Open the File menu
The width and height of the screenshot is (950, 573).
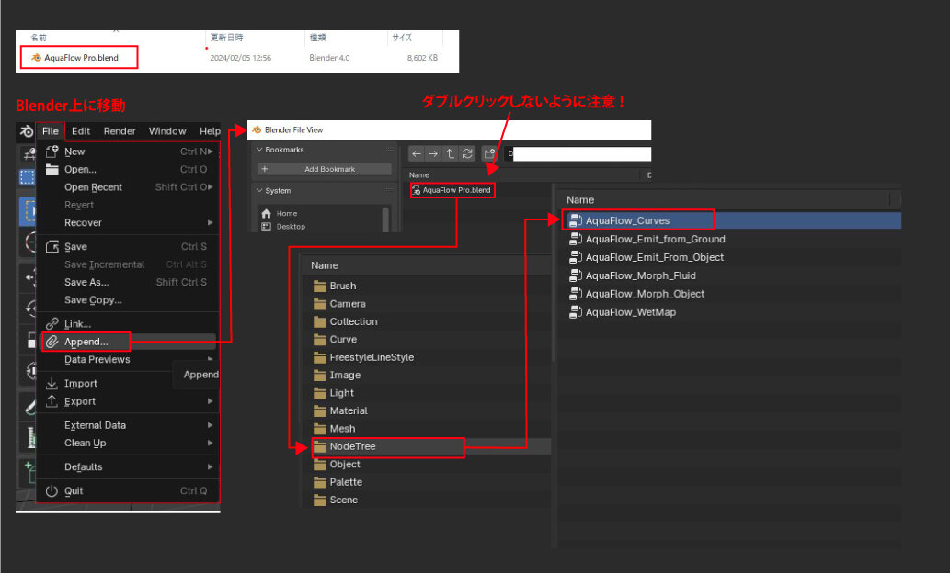pos(51,131)
